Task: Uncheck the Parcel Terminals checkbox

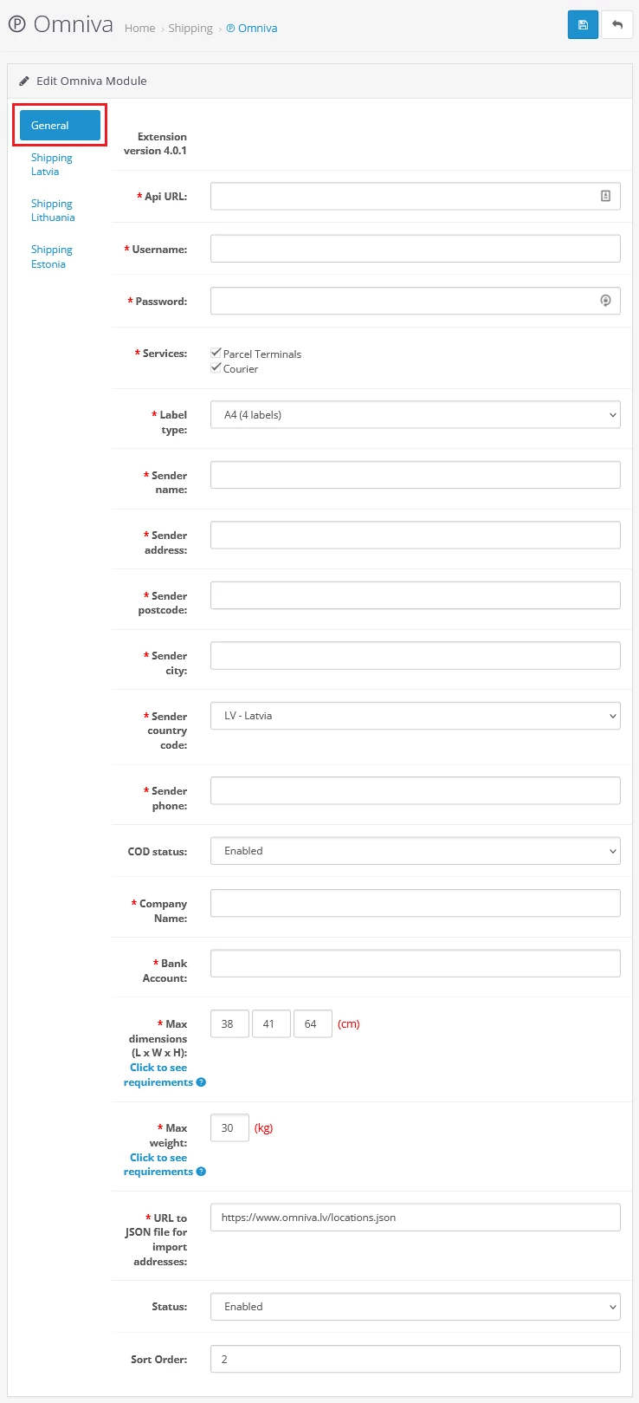Action: [216, 354]
